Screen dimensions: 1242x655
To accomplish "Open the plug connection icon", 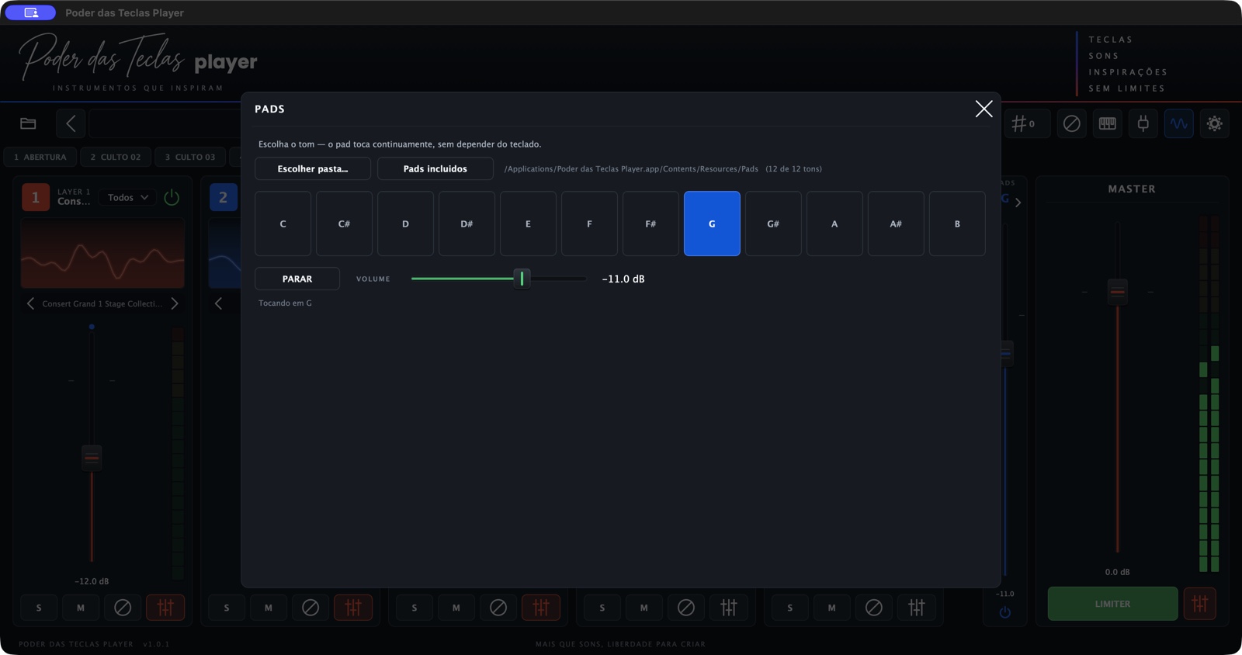I will [1143, 123].
